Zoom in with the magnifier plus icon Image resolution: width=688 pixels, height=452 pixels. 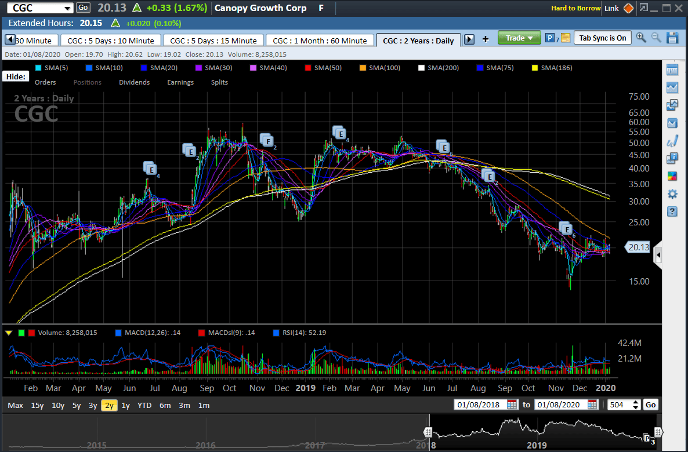point(641,38)
